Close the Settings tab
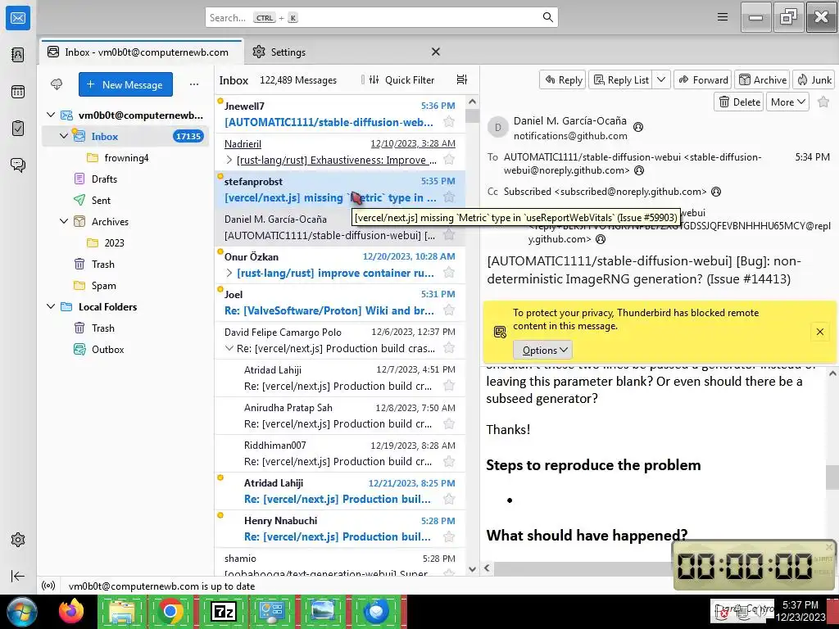Image resolution: width=839 pixels, height=629 pixels. coord(436,52)
